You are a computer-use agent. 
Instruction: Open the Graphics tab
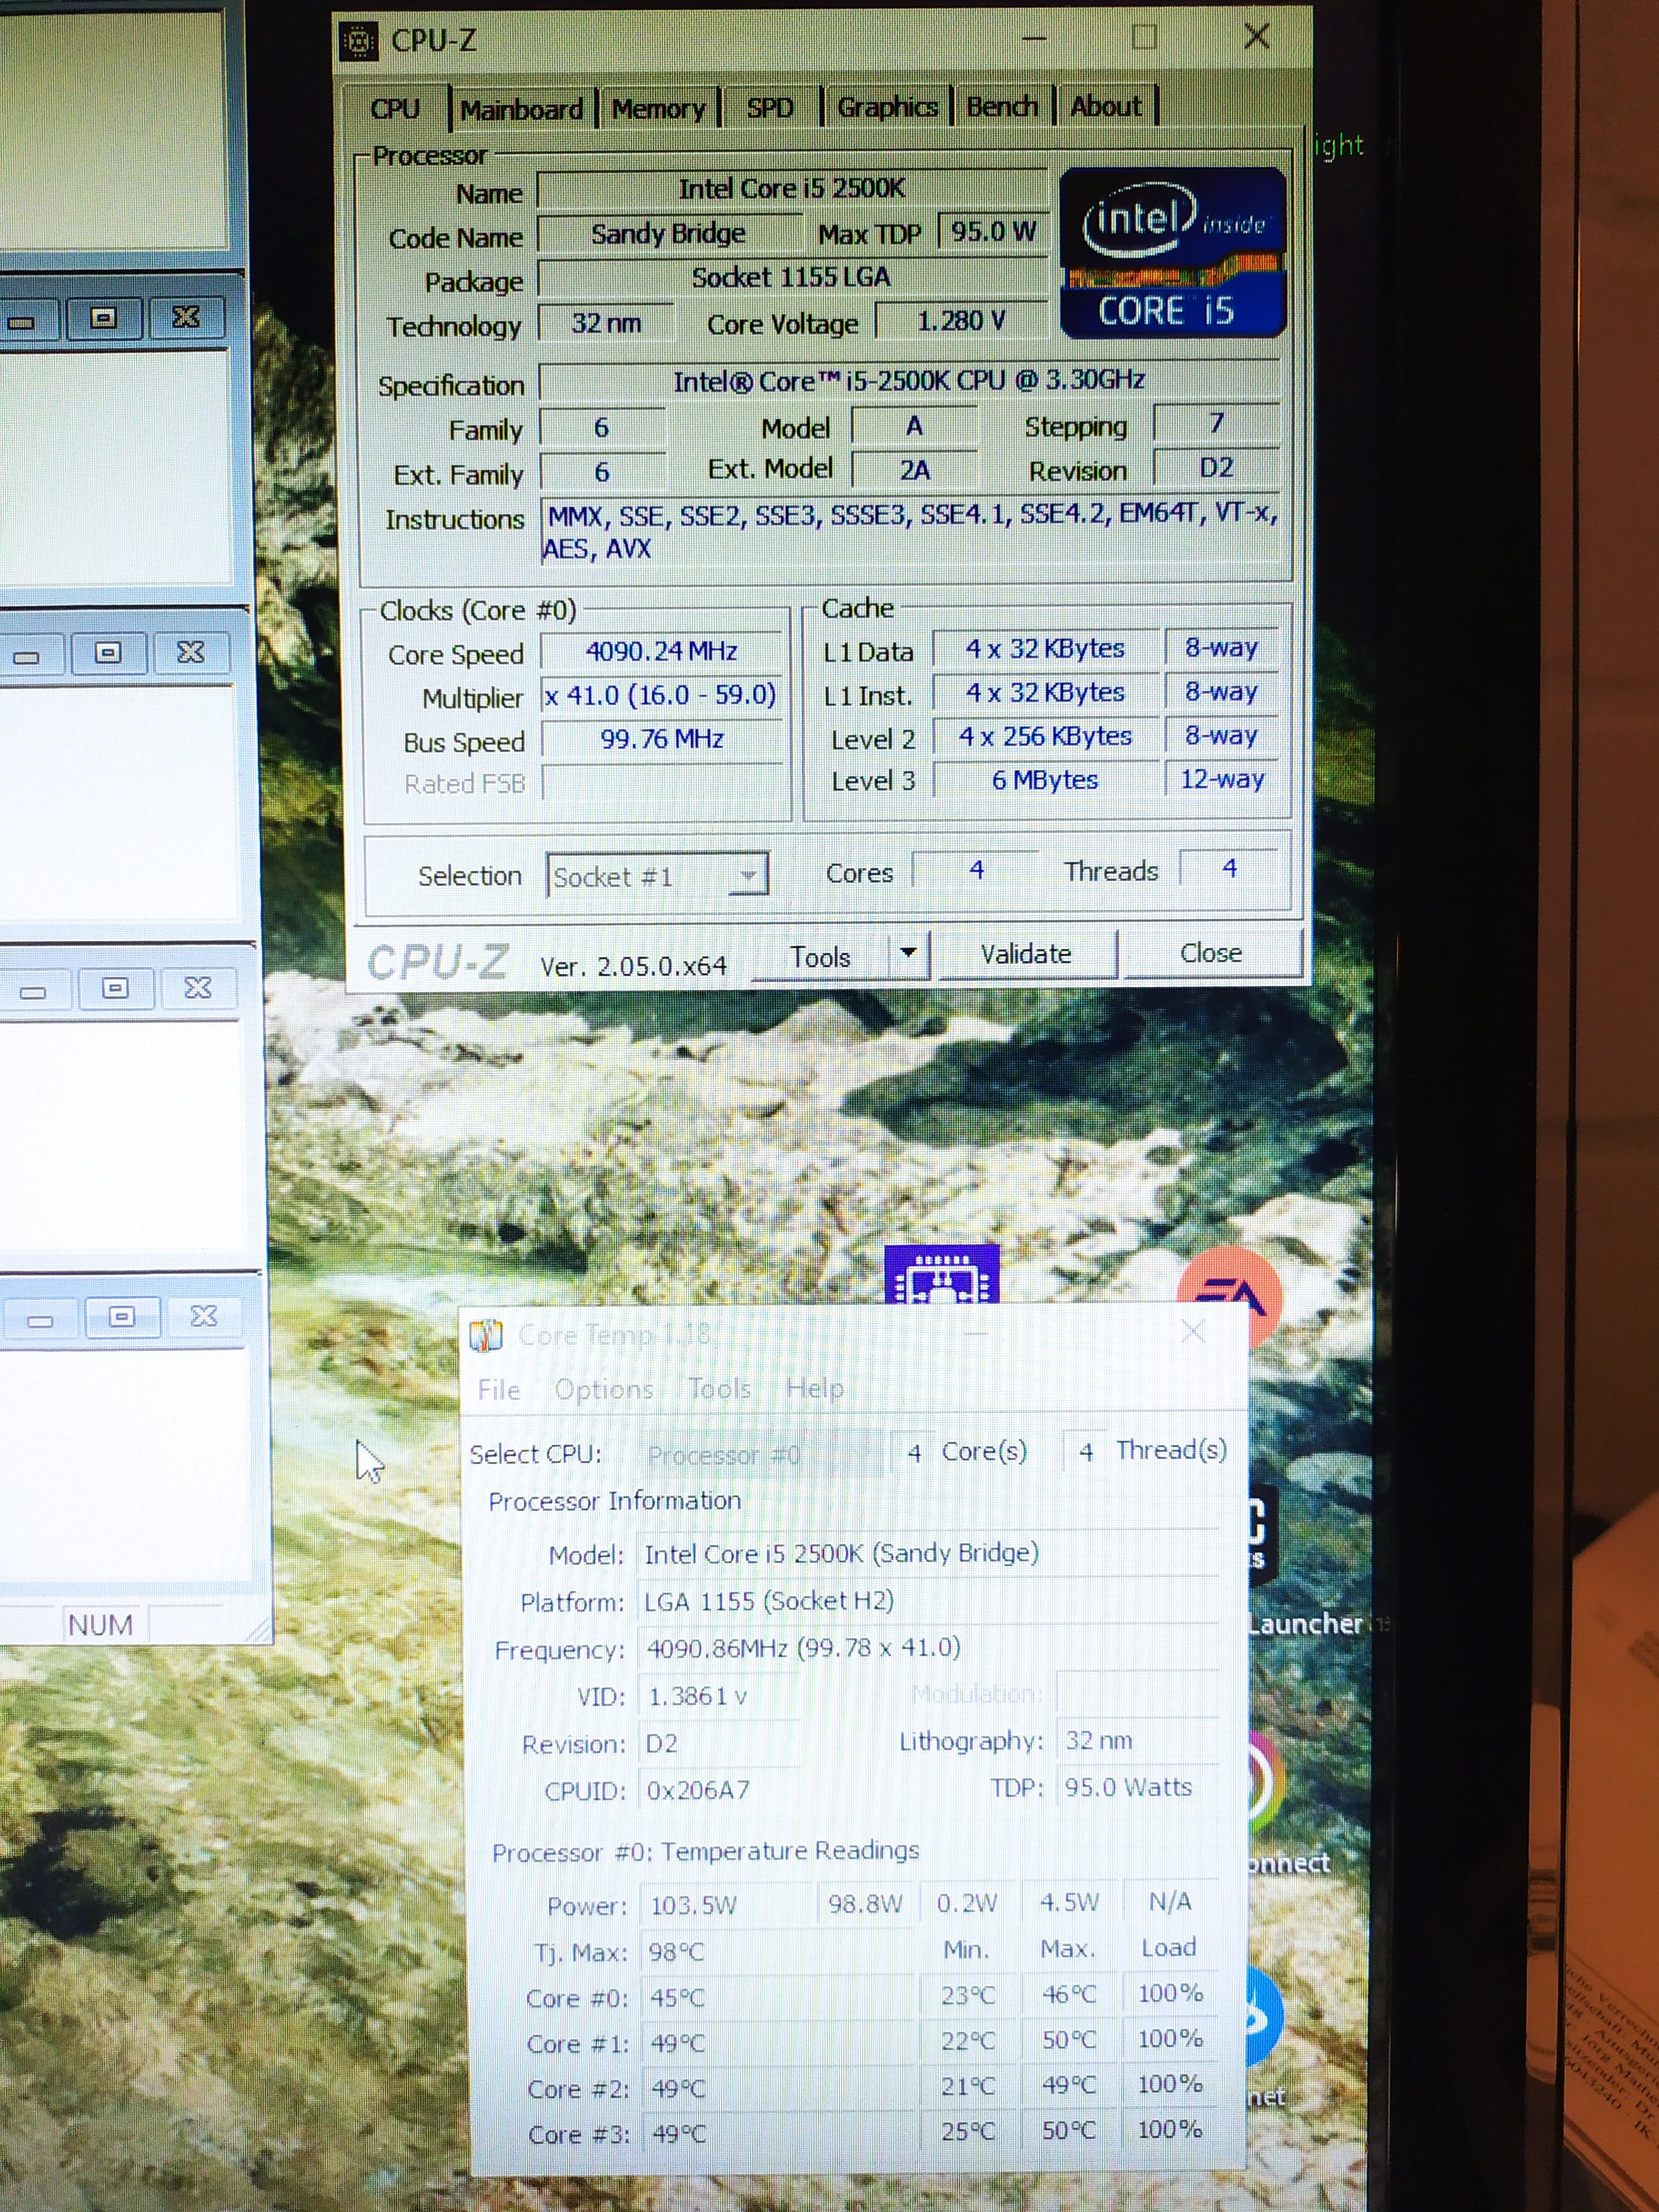pos(887,106)
